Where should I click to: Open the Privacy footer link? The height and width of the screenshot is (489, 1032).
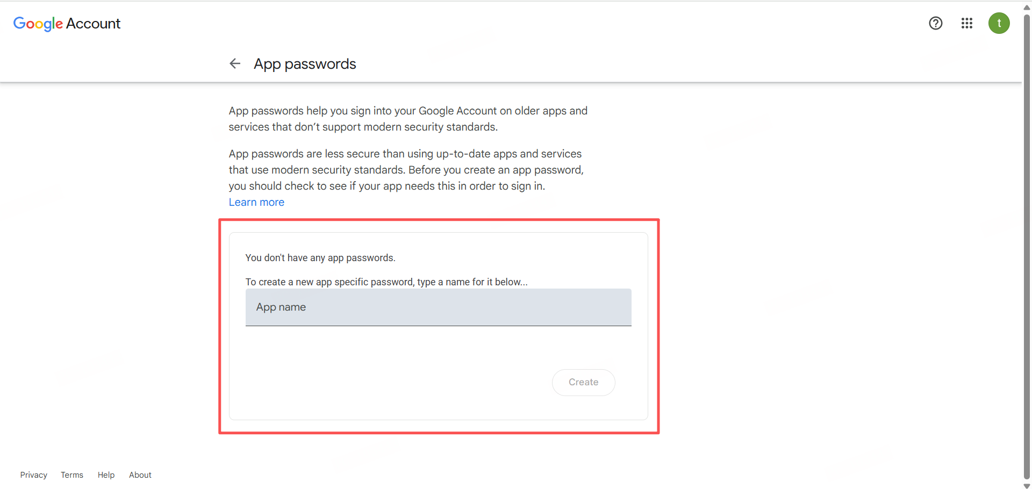(33, 475)
